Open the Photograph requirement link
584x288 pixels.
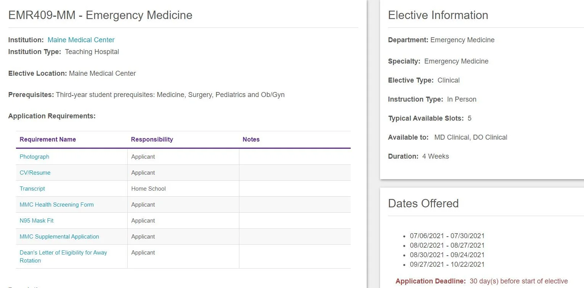34,157
